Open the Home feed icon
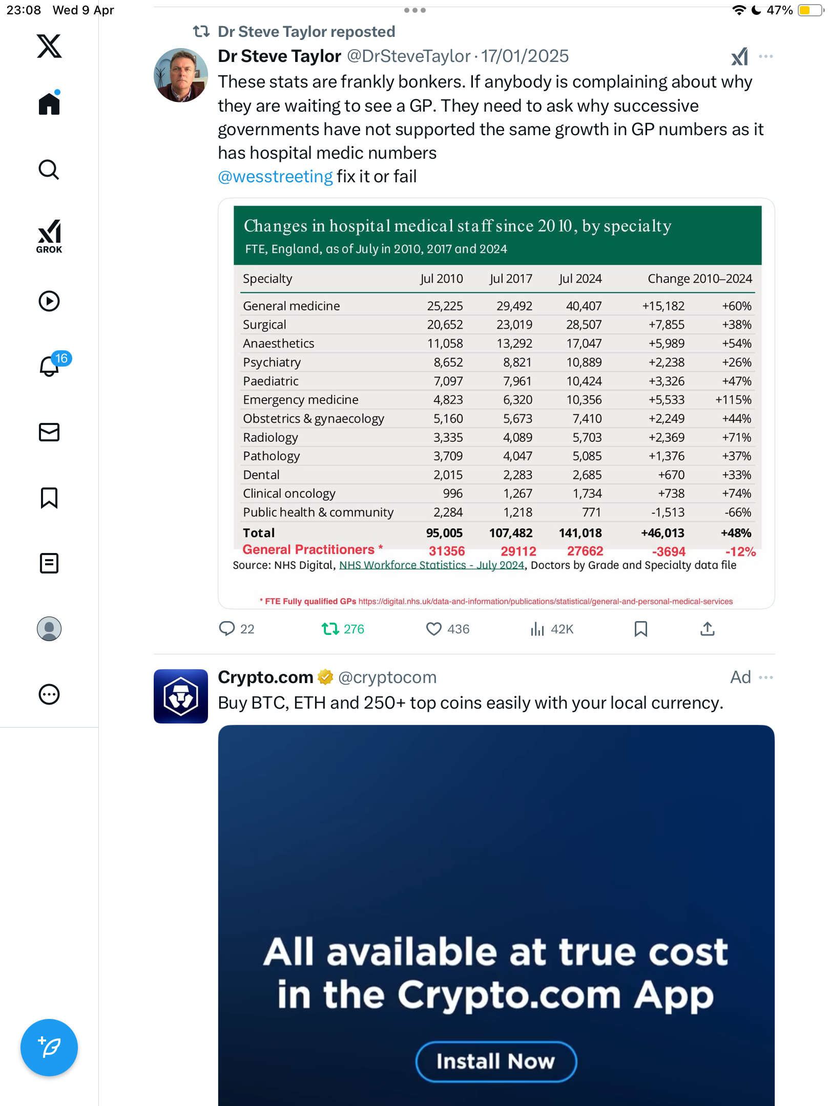This screenshot has height=1106, width=830. click(x=49, y=103)
